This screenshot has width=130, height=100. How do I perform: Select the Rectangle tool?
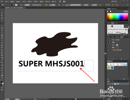point(2,28)
